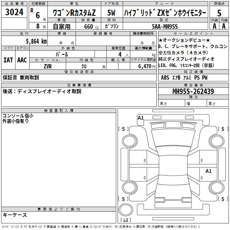
Task: Click the lot number 3024
Action: click(14, 12)
